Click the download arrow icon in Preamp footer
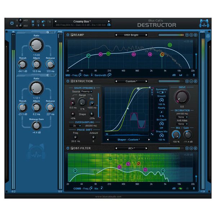Screen dimensions: 216x216 pos(194,75)
